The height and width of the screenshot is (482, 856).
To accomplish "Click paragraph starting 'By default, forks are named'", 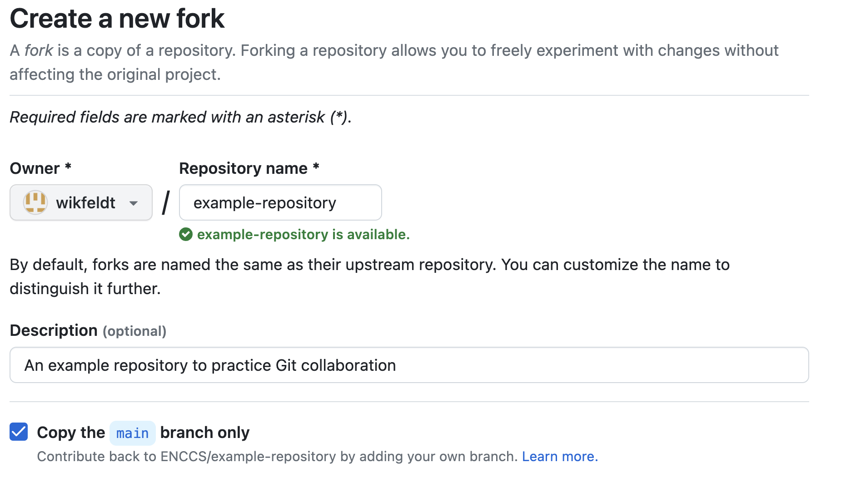I will coord(370,276).
